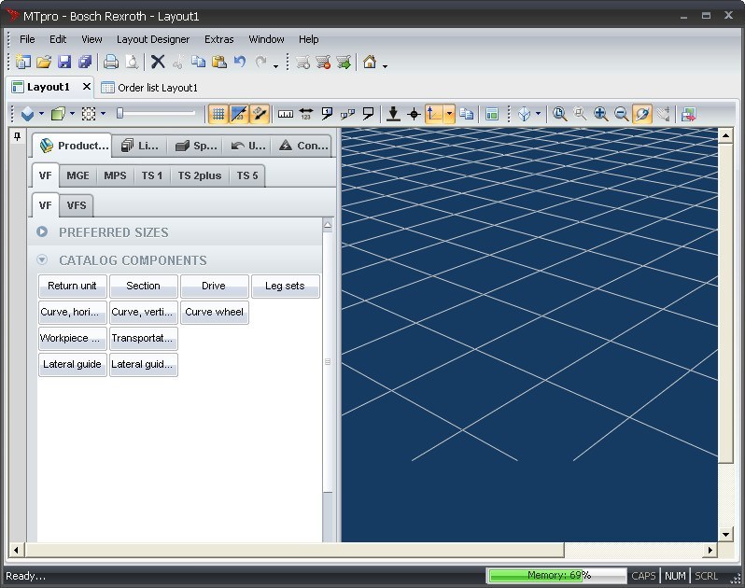Open a file using the folder icon

click(x=44, y=63)
